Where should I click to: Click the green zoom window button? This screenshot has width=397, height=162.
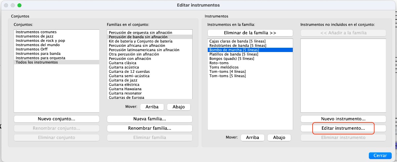(20, 6)
